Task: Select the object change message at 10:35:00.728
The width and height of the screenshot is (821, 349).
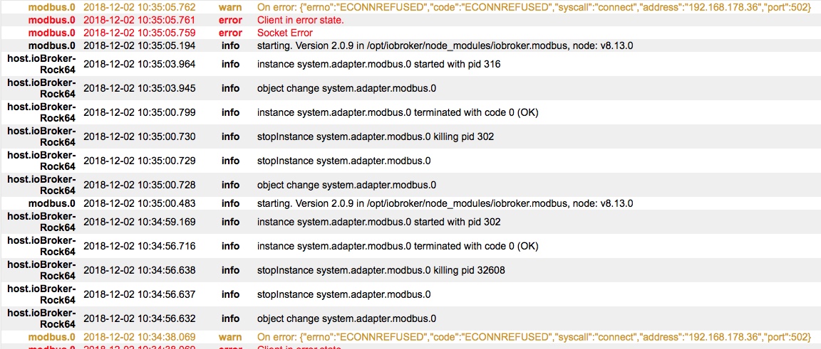Action: click(346, 185)
